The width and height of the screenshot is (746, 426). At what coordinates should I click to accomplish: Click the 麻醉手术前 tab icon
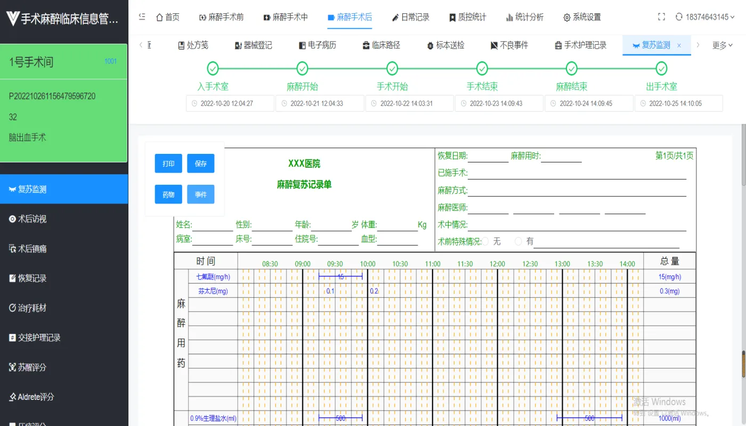[x=202, y=18]
